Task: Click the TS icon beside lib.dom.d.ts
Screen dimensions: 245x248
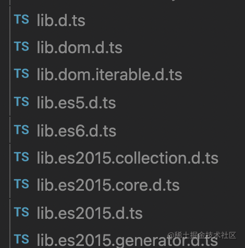Action: tap(21, 46)
